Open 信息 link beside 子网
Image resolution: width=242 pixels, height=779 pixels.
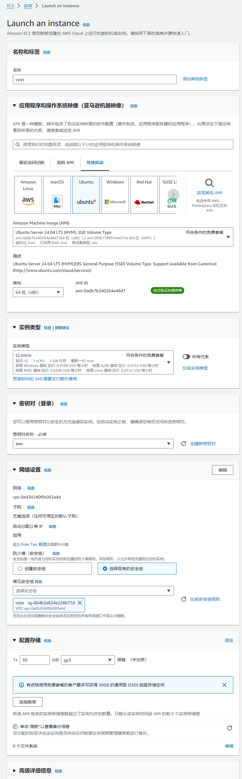coord(31,507)
